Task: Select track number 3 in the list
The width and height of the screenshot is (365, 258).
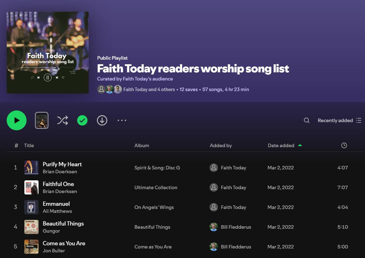Action: click(16, 207)
